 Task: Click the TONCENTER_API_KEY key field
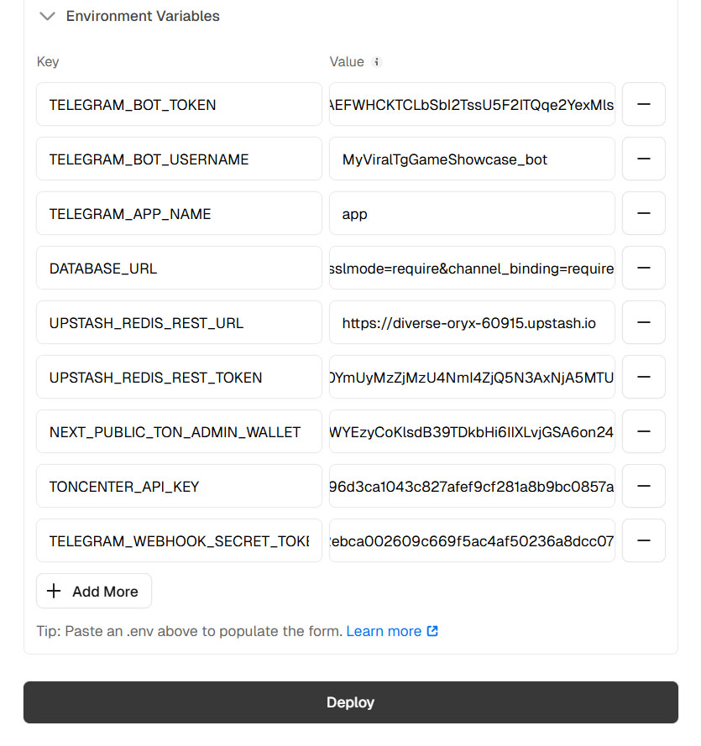(179, 486)
